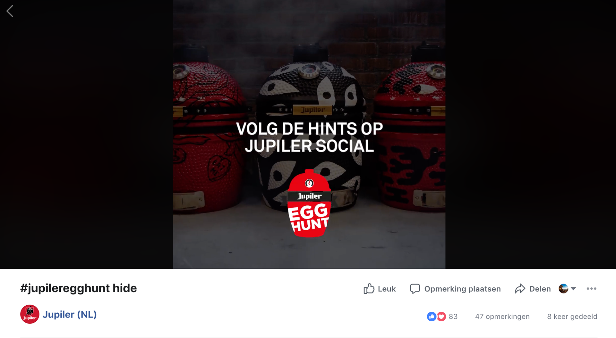Open the 47 opmerkingen comments link

pos(502,317)
